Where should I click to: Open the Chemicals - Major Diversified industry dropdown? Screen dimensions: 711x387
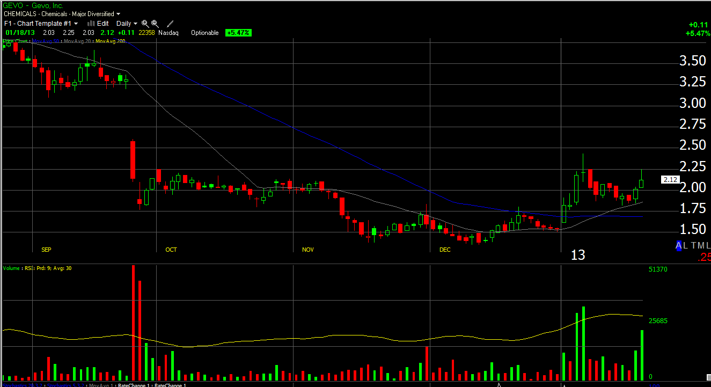(62, 14)
